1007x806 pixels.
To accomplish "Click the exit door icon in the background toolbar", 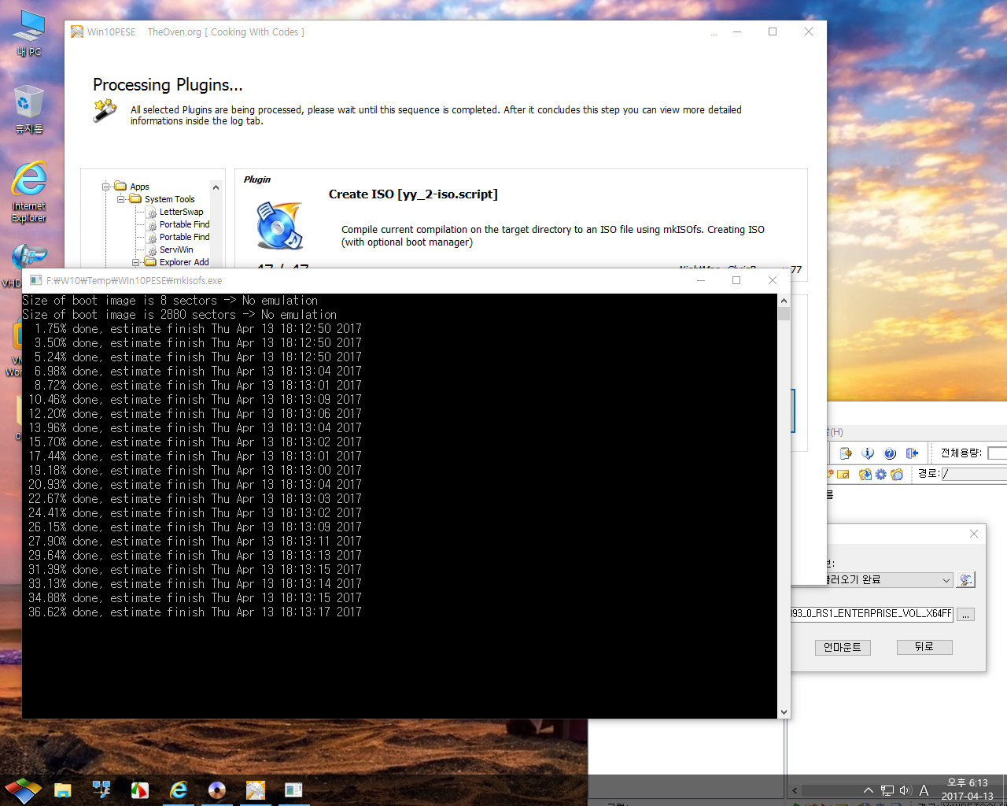I will pyautogui.click(x=912, y=453).
